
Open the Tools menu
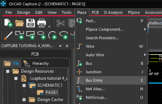67,12
